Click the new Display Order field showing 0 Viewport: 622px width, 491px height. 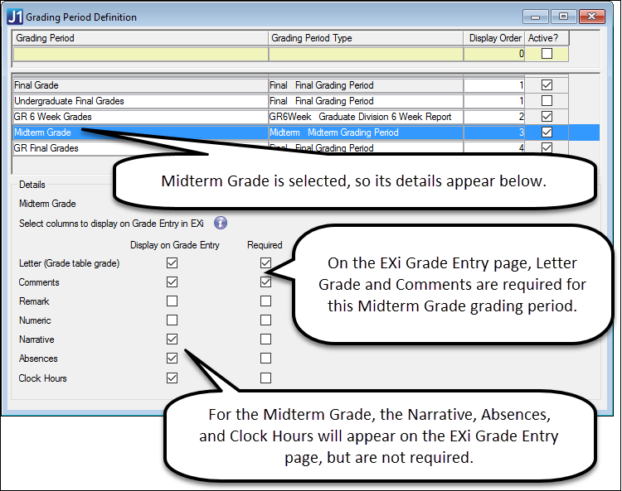[x=494, y=54]
